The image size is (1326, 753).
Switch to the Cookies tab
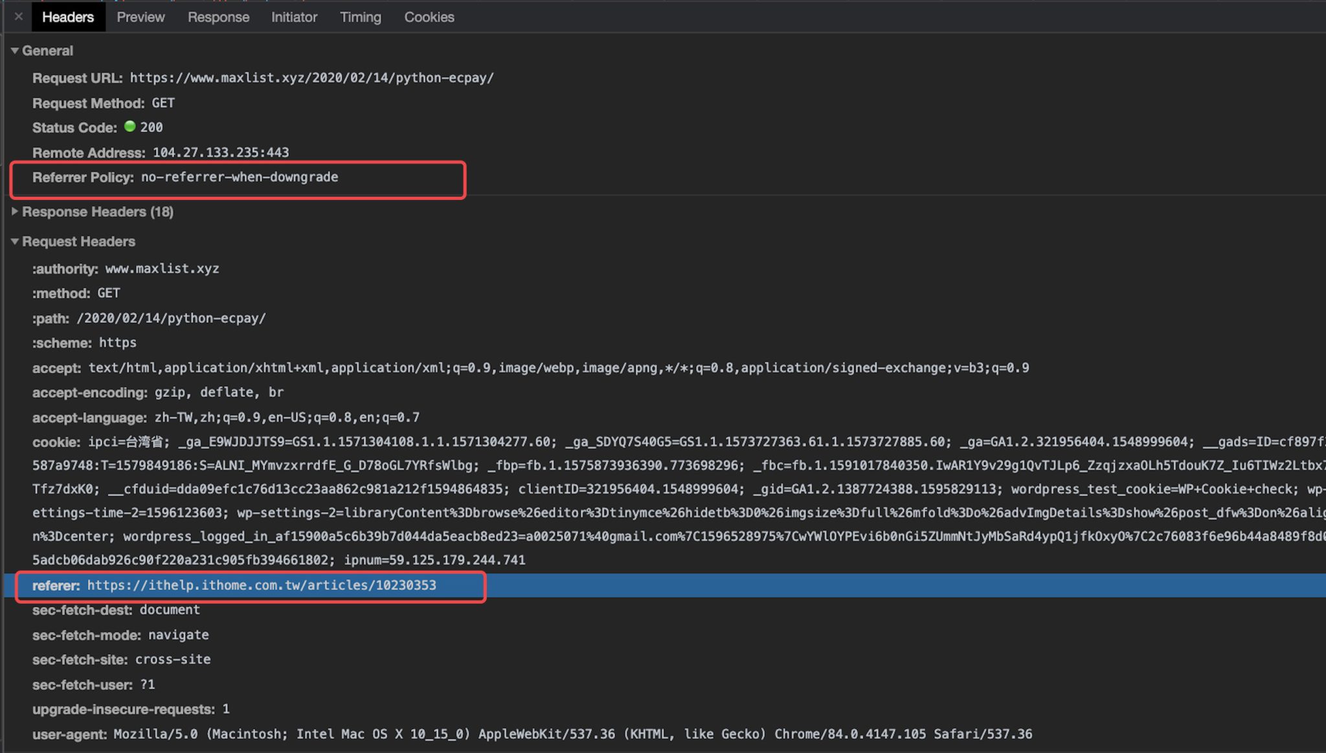[x=429, y=17]
